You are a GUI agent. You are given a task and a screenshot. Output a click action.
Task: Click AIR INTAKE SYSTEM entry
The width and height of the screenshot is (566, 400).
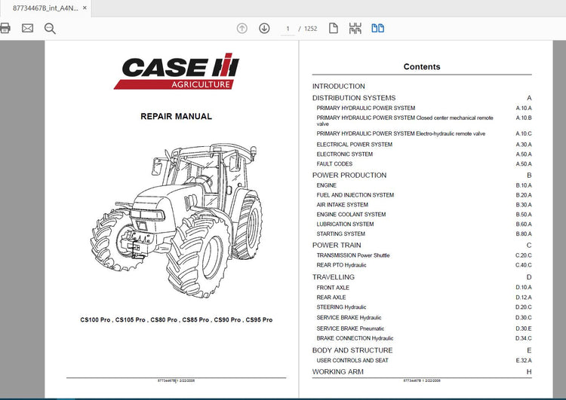pos(342,205)
